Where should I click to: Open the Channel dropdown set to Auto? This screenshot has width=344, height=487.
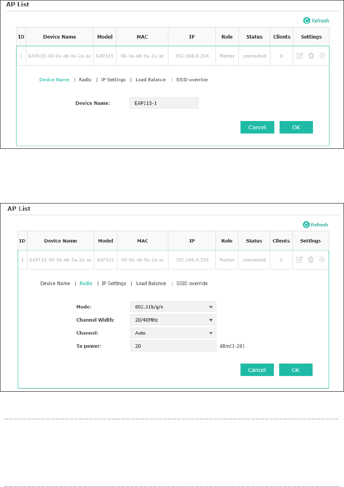click(173, 333)
